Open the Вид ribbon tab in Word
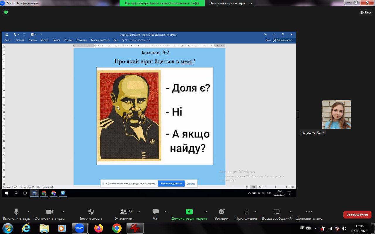Image resolution: width=375 pixels, height=234 pixels. 115,40
